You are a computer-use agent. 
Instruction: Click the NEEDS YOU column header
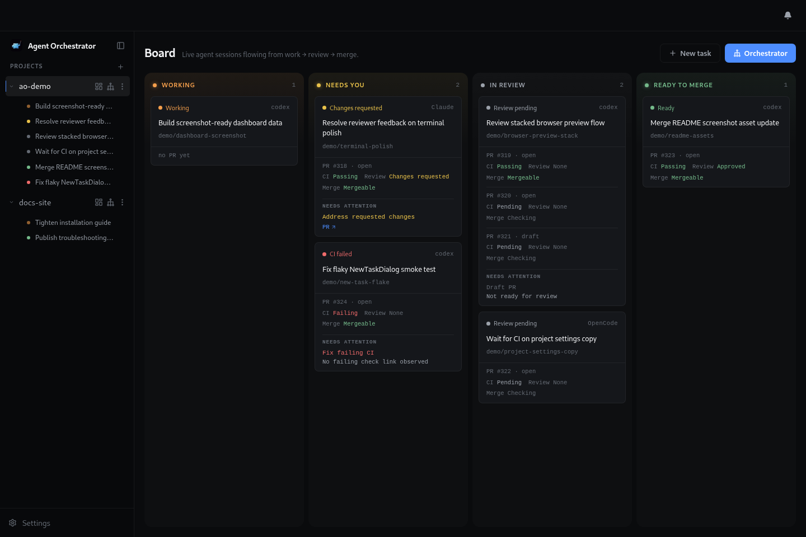coord(345,85)
